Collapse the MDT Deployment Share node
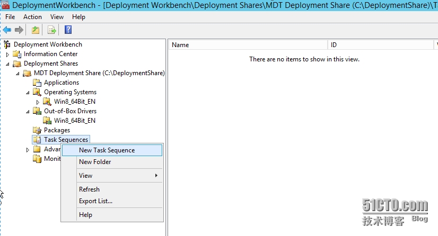The image size is (438, 236). click(17, 74)
